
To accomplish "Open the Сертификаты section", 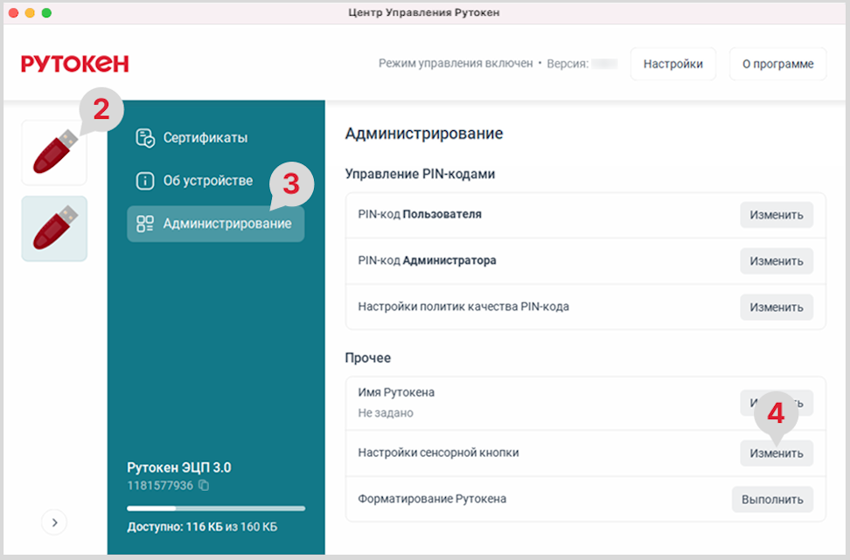I will pos(205,138).
